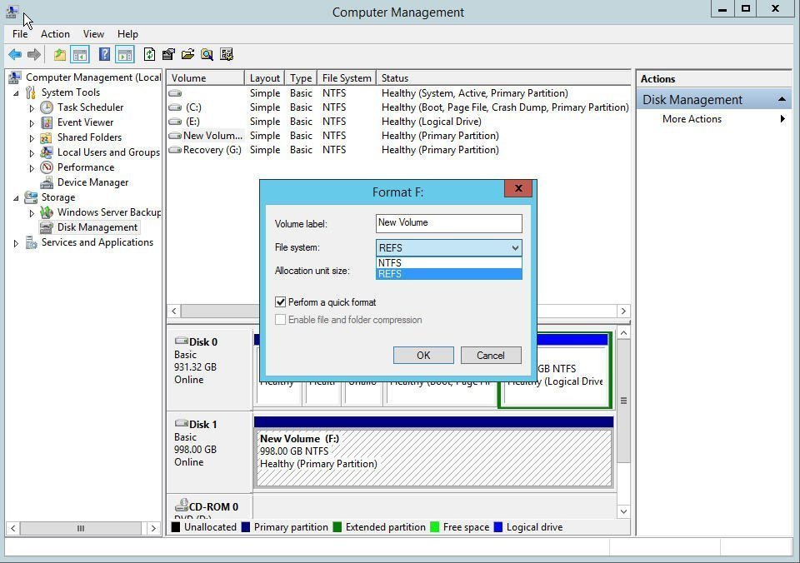This screenshot has width=800, height=563.
Task: Click the tree pane scroll-left arrow
Action: point(13,528)
